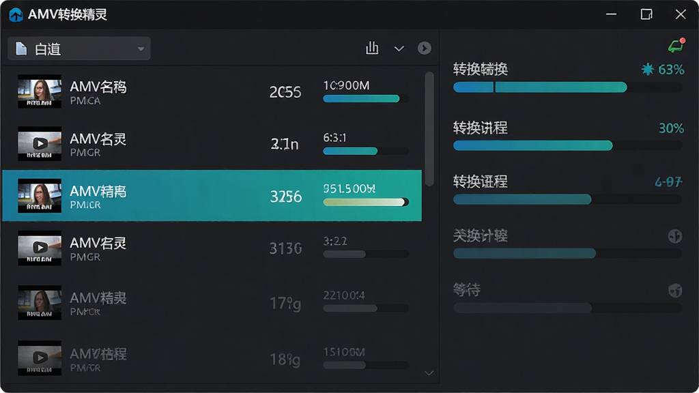Click the AMV转换精灵 app logo icon

(x=16, y=15)
